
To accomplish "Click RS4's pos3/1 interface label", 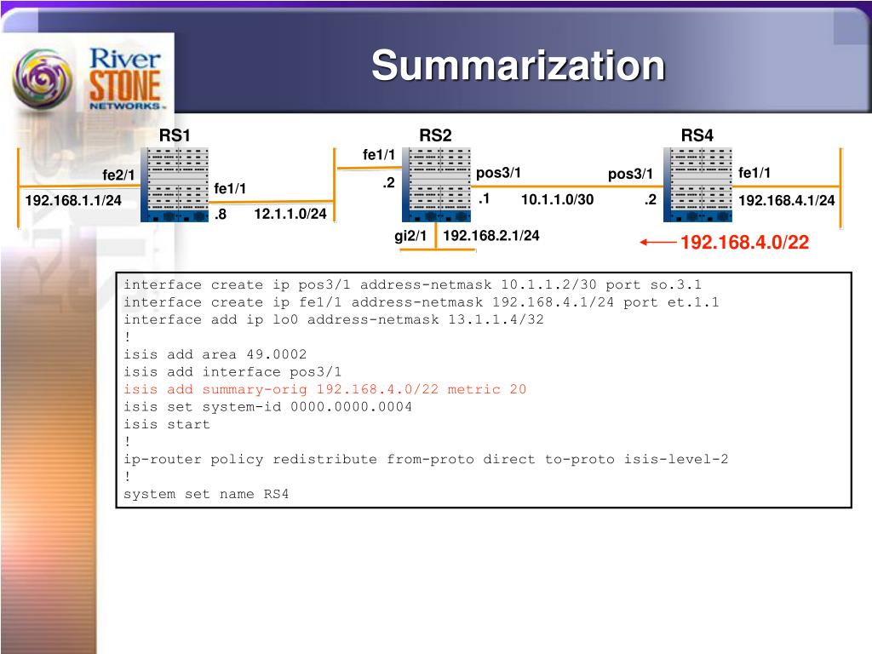I will (630, 174).
